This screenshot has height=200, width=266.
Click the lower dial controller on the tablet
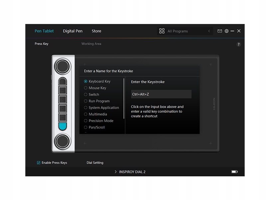point(63,141)
